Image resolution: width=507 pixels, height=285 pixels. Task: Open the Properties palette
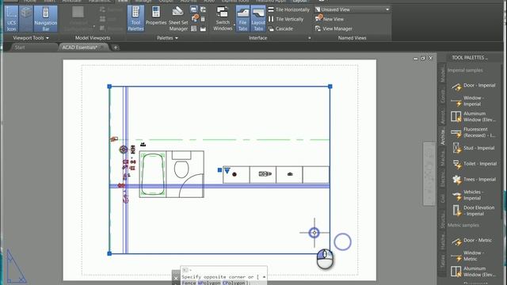pos(156,16)
